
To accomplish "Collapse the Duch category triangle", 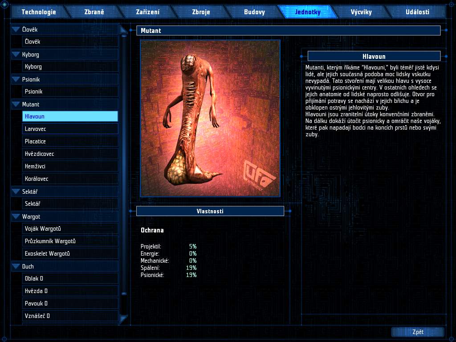I will (x=16, y=266).
